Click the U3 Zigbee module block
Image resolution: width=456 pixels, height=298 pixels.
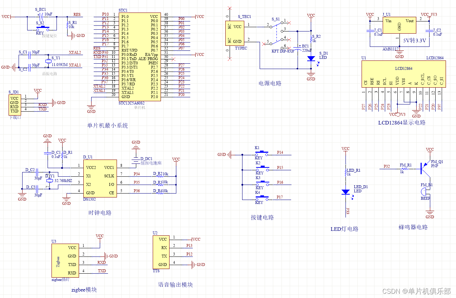coord(65,260)
